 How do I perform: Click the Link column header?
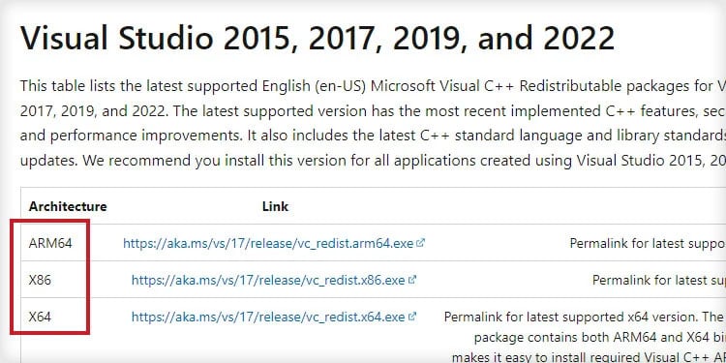(x=275, y=206)
